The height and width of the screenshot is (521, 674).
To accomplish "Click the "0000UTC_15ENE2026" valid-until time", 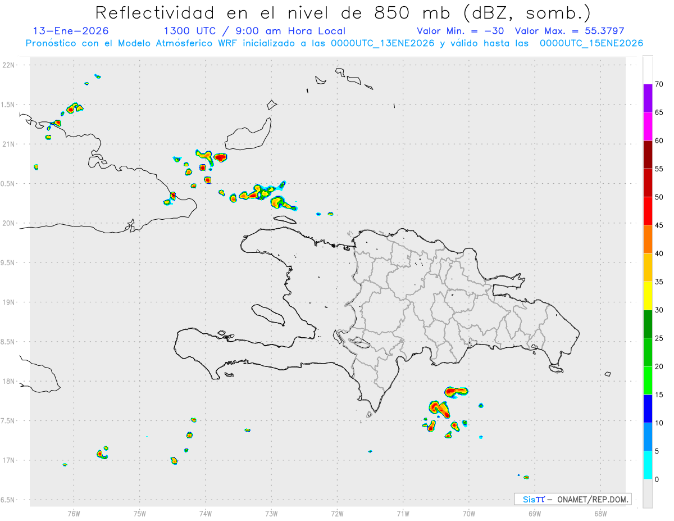I will coord(591,43).
